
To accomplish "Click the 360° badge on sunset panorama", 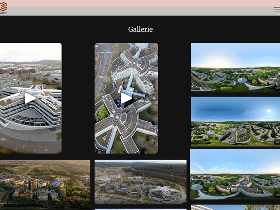I will coord(277,88).
